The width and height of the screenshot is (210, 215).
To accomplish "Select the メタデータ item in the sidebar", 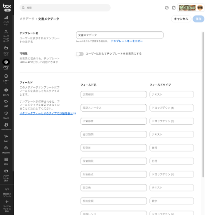I will 6,64.
